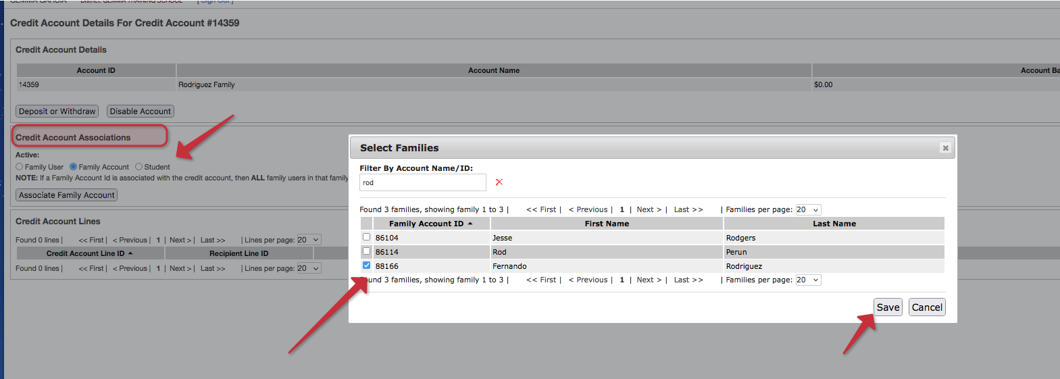The image size is (1060, 379).
Task: Select the Rodriguez last name cell
Action: click(x=834, y=266)
